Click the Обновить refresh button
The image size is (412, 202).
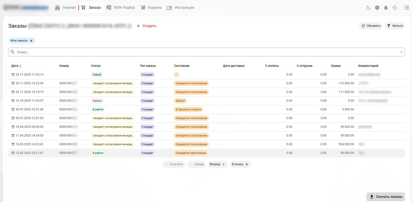point(371,26)
